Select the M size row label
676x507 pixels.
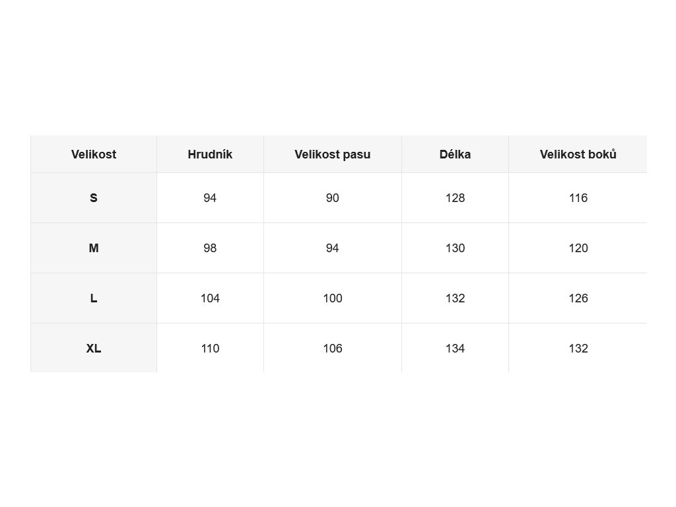coord(94,248)
